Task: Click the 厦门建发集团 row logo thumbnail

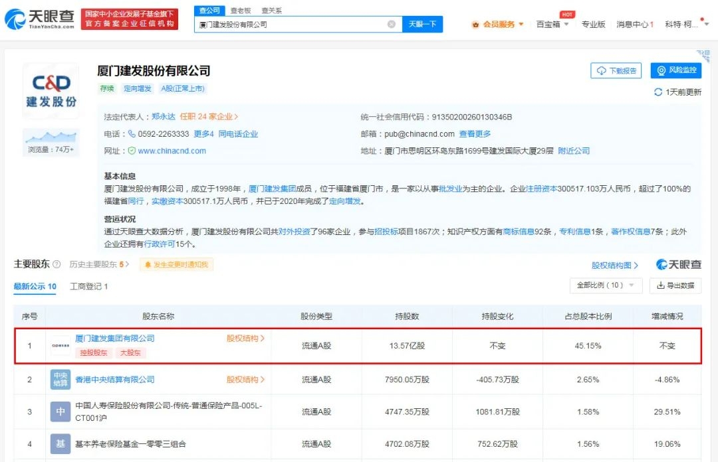Action: pyautogui.click(x=60, y=346)
